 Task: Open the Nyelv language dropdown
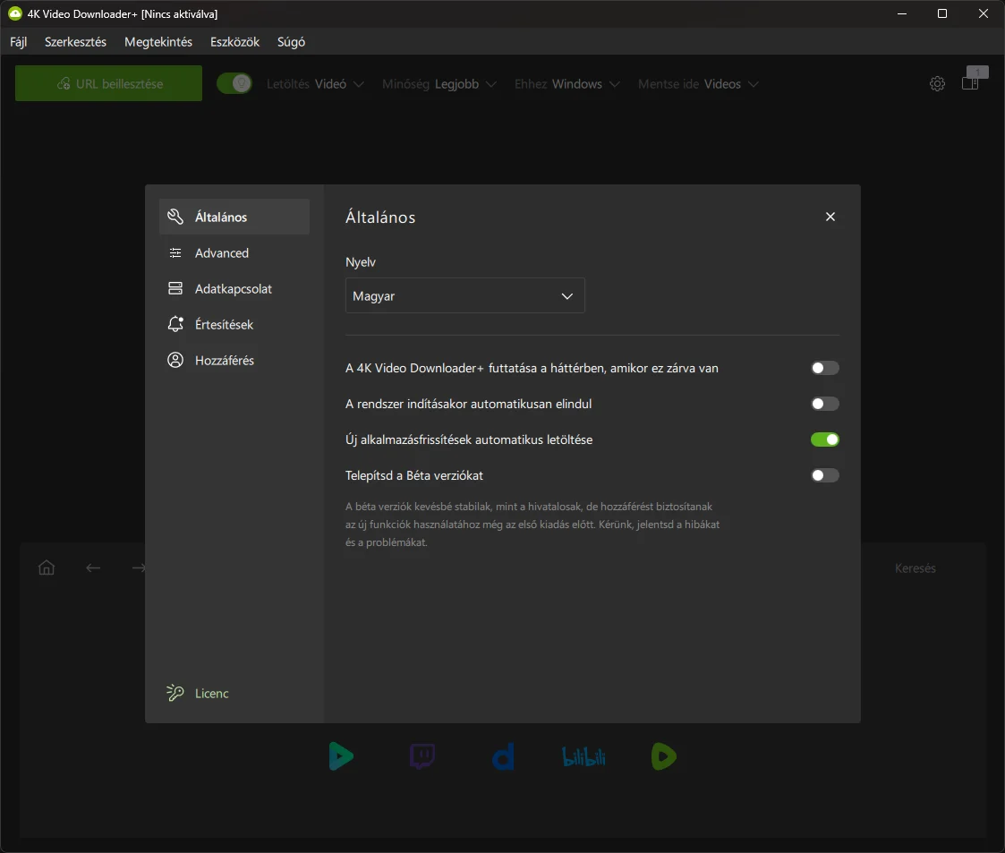(x=464, y=295)
